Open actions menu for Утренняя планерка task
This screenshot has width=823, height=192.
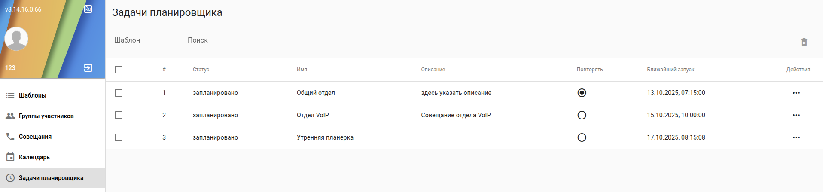(x=796, y=137)
